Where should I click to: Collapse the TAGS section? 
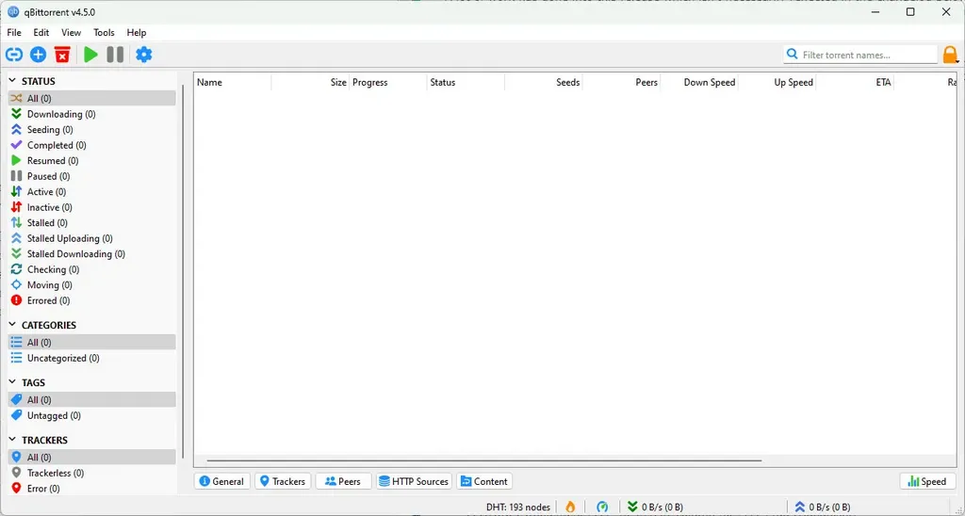pos(12,382)
